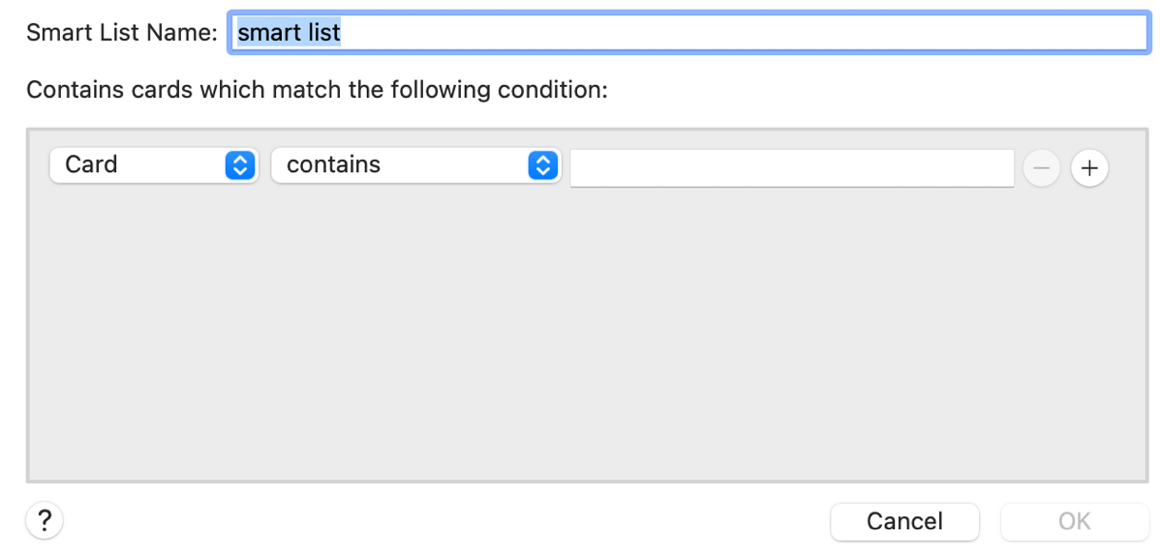Screen dimensions: 1160x559
Task: Click the "Smart List Name:" label
Action: [122, 33]
